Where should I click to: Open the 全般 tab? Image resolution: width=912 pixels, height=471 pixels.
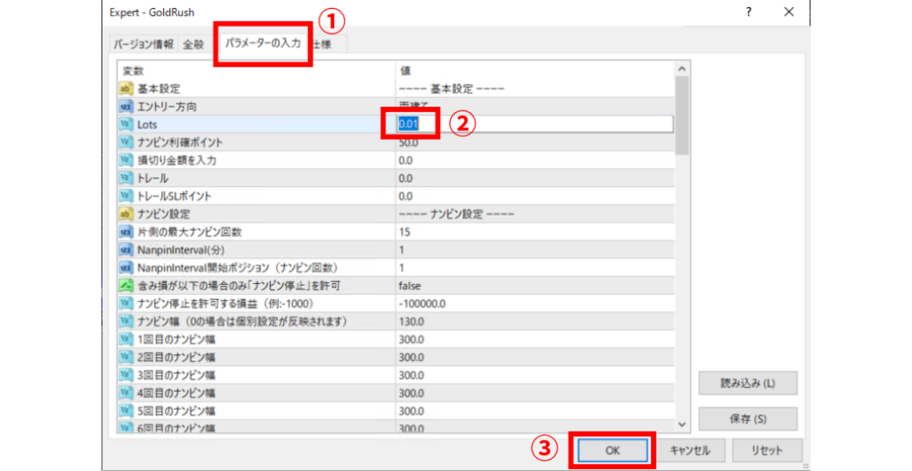pyautogui.click(x=193, y=44)
